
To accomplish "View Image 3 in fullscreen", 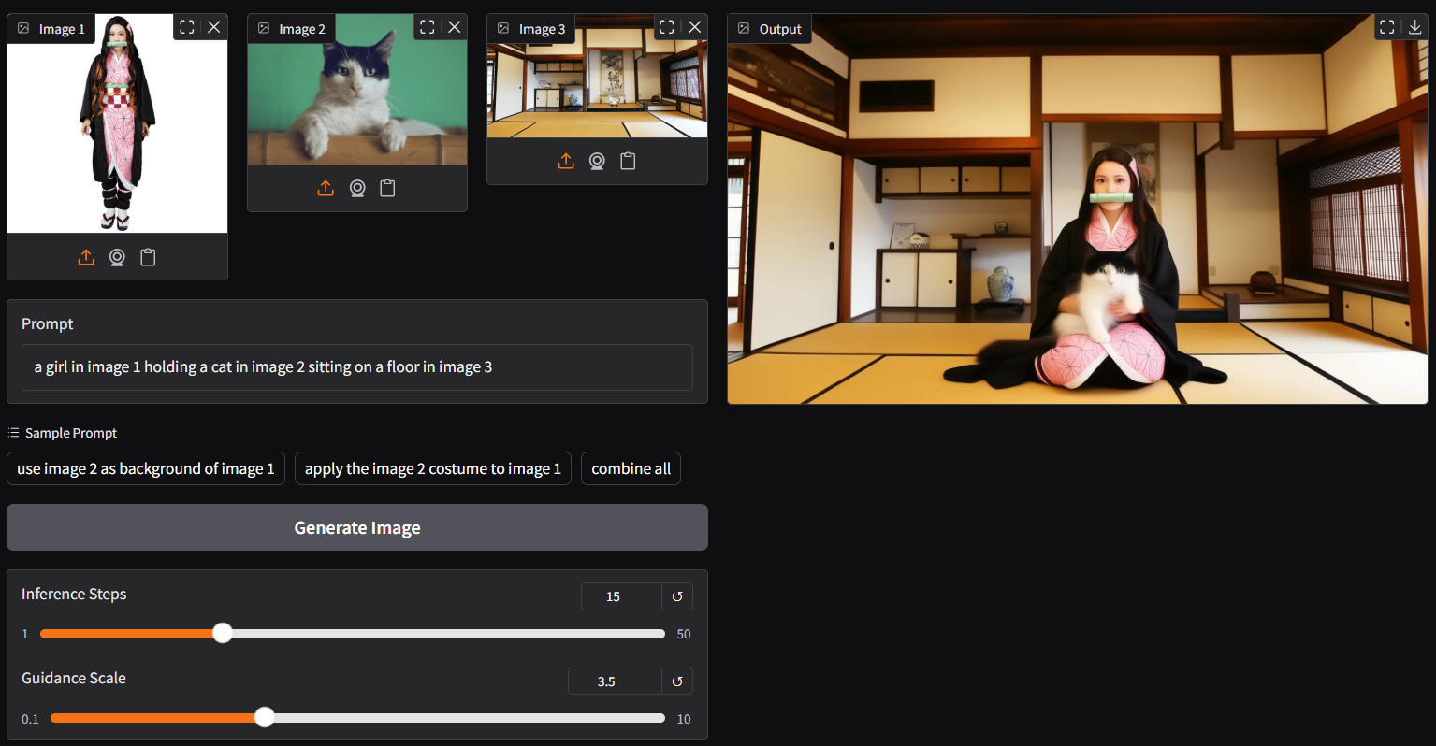I will click(x=667, y=27).
